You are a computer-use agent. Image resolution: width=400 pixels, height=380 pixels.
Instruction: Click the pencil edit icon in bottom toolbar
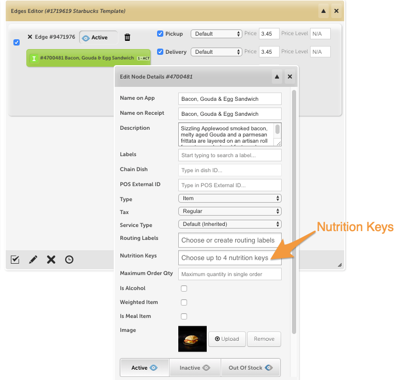coord(33,260)
